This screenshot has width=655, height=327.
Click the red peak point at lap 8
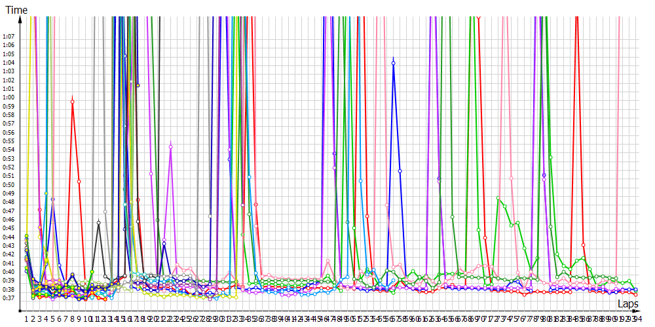[72, 101]
